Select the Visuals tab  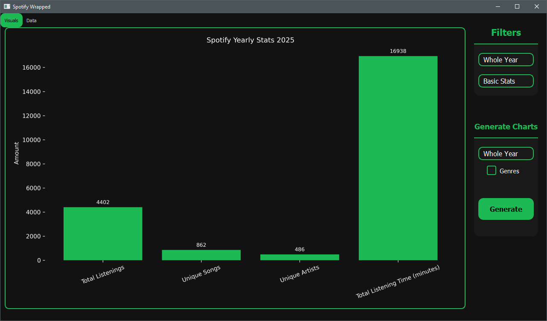(12, 20)
